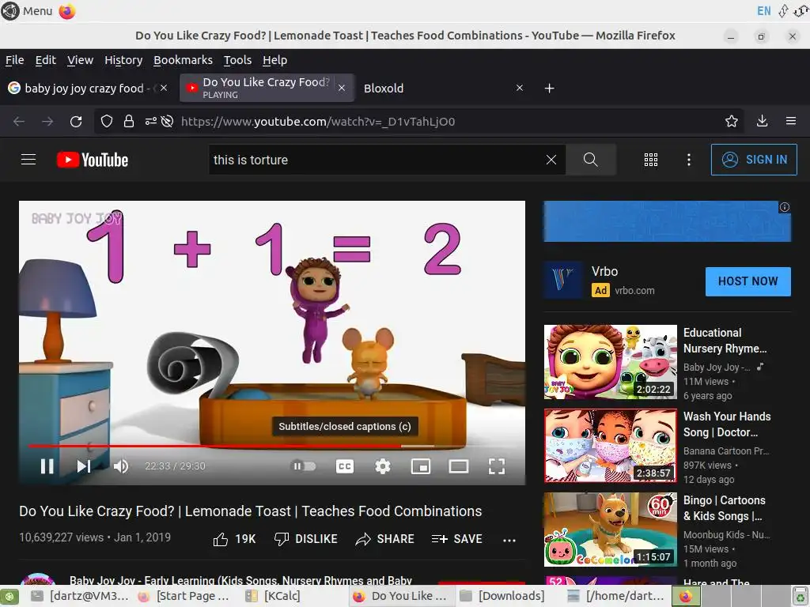Open Educational Nursery Rhyme video thumbnail
Screen dimensions: 810x607
pyautogui.click(x=610, y=362)
